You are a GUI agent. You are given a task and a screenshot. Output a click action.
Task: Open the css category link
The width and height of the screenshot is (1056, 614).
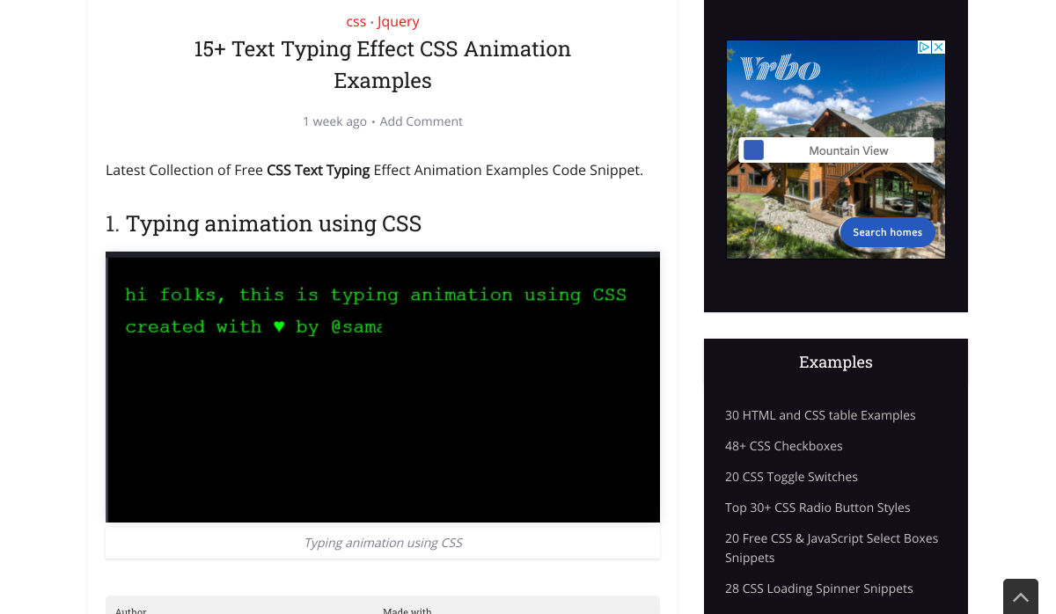(356, 21)
